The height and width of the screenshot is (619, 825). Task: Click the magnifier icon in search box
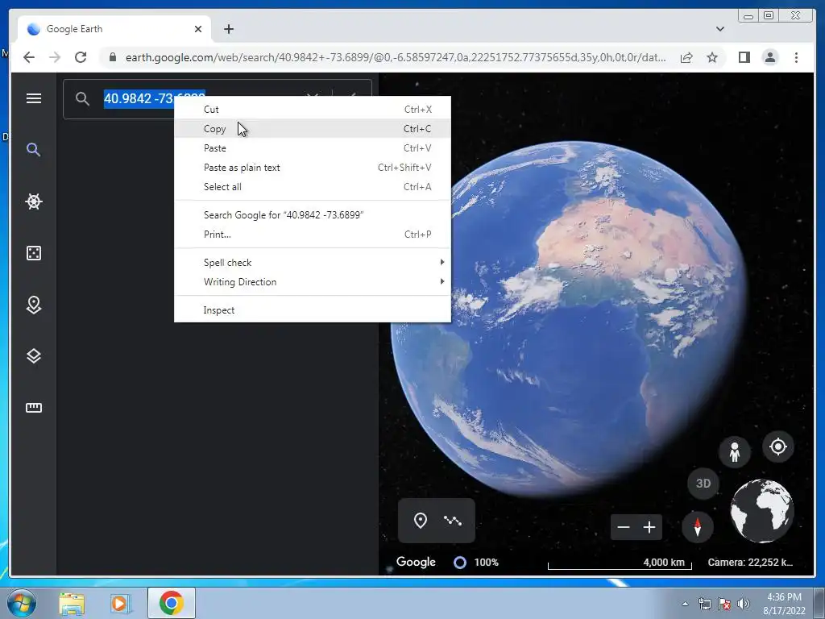coord(82,98)
